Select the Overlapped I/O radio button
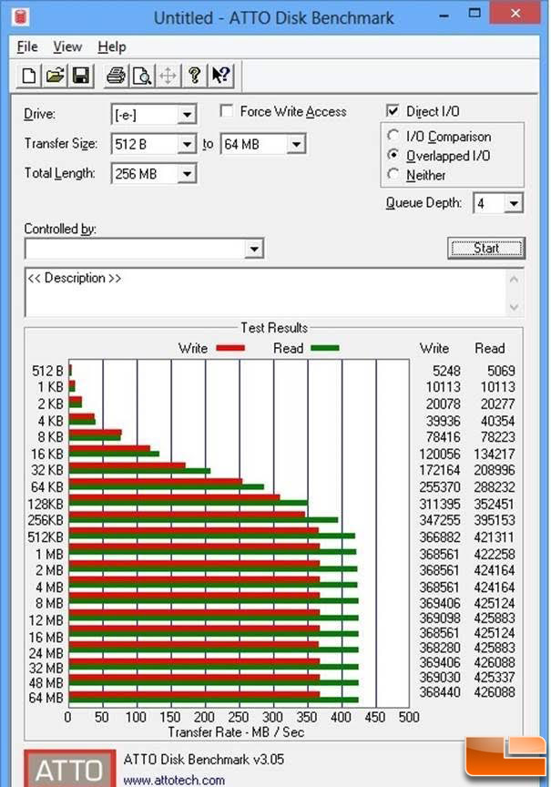The height and width of the screenshot is (787, 551). [393, 155]
